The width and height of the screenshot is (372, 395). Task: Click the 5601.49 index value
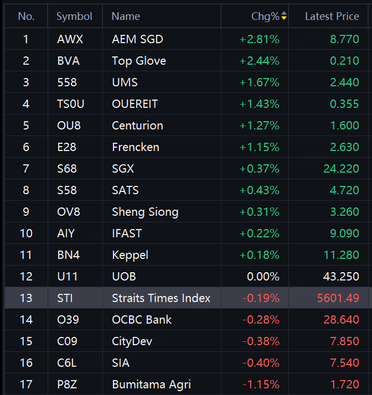tap(338, 298)
